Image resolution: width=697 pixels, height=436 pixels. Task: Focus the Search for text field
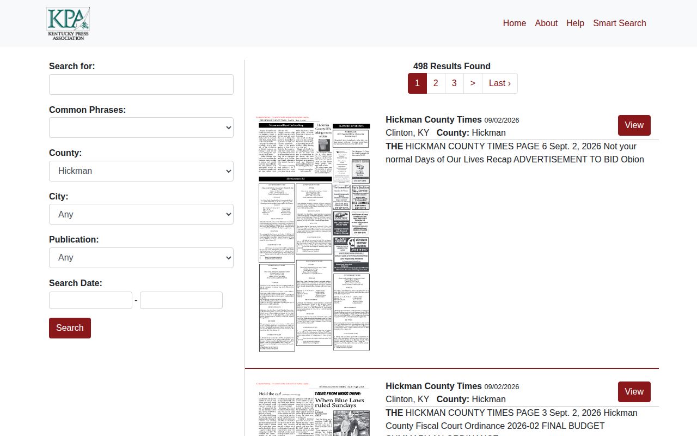coord(141,84)
